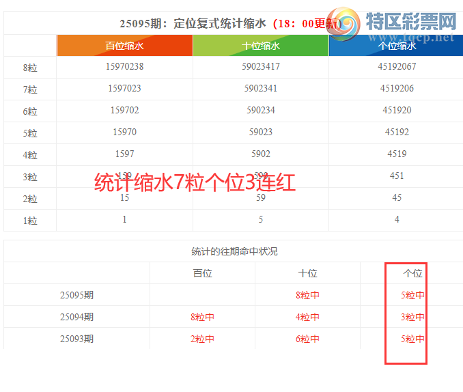Click the 2粒 row label
Screen dimensions: 463x392
pos(30,199)
